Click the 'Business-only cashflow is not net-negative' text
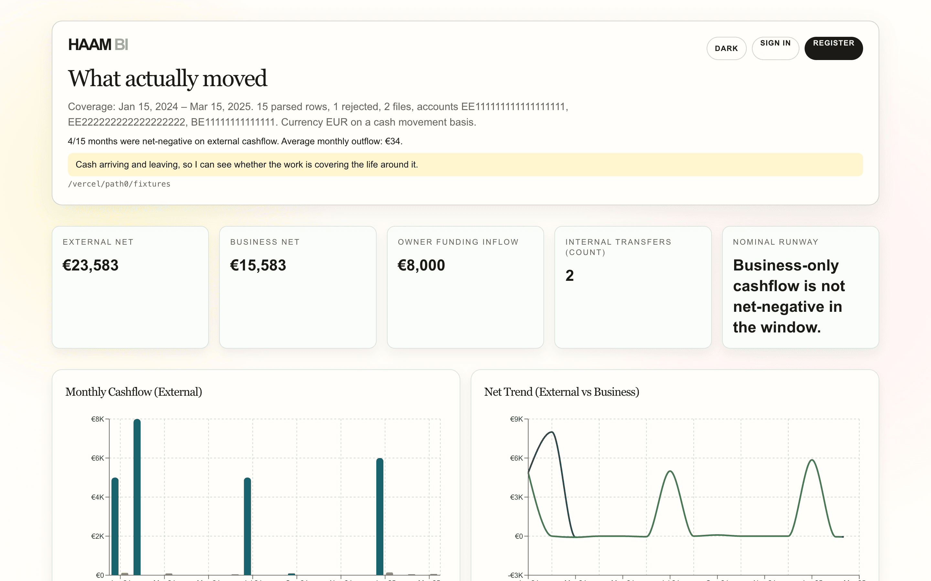The image size is (931, 581). [x=789, y=296]
